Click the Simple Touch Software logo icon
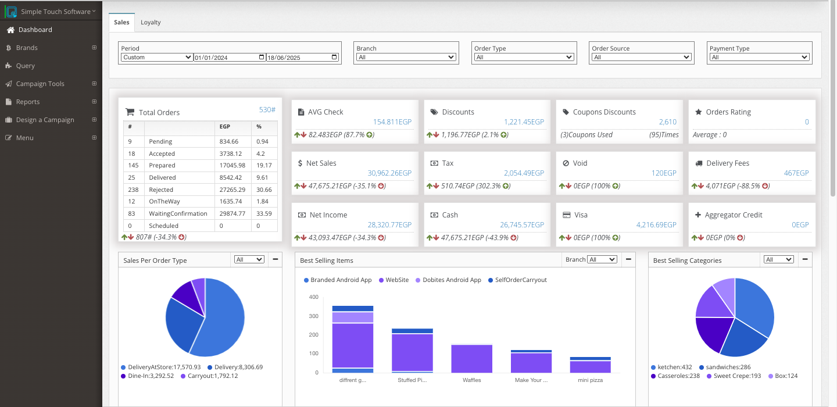Image resolution: width=837 pixels, height=407 pixels. [x=11, y=11]
